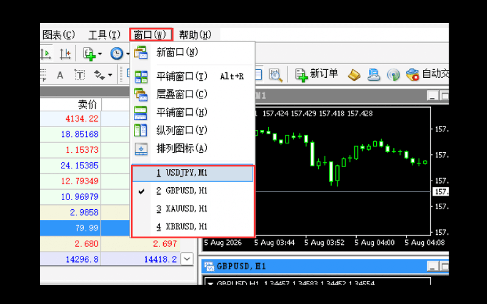Choose 纵列窗口(V) vertical tiling
This screenshot has height=304, width=487.
coord(192,130)
